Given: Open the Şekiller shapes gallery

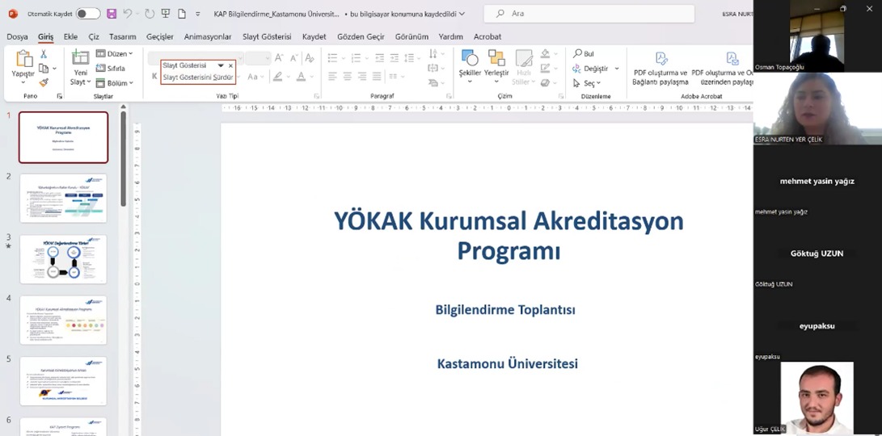Looking at the screenshot, I should 470,67.
